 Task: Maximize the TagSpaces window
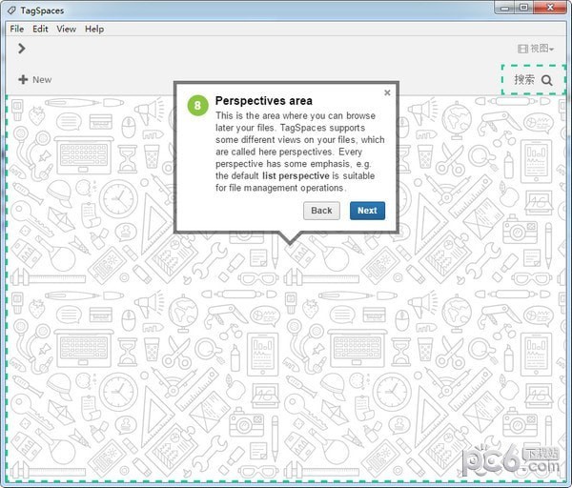(524, 9)
